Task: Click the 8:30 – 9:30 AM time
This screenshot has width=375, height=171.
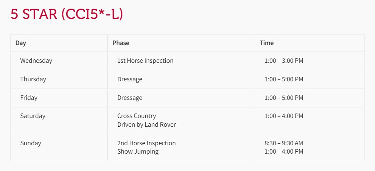Action: tap(284, 143)
